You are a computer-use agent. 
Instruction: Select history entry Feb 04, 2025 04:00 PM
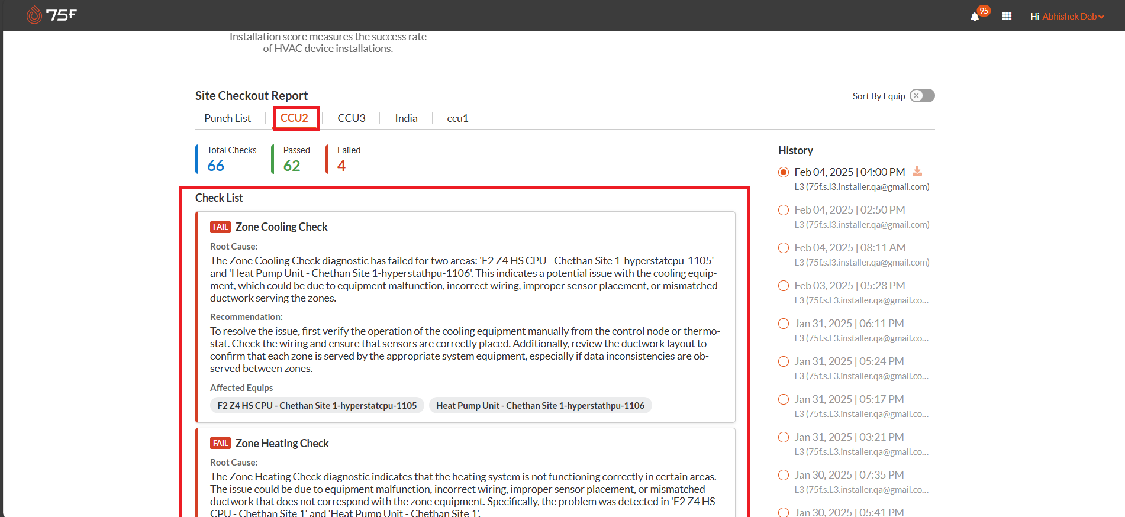[x=784, y=172]
